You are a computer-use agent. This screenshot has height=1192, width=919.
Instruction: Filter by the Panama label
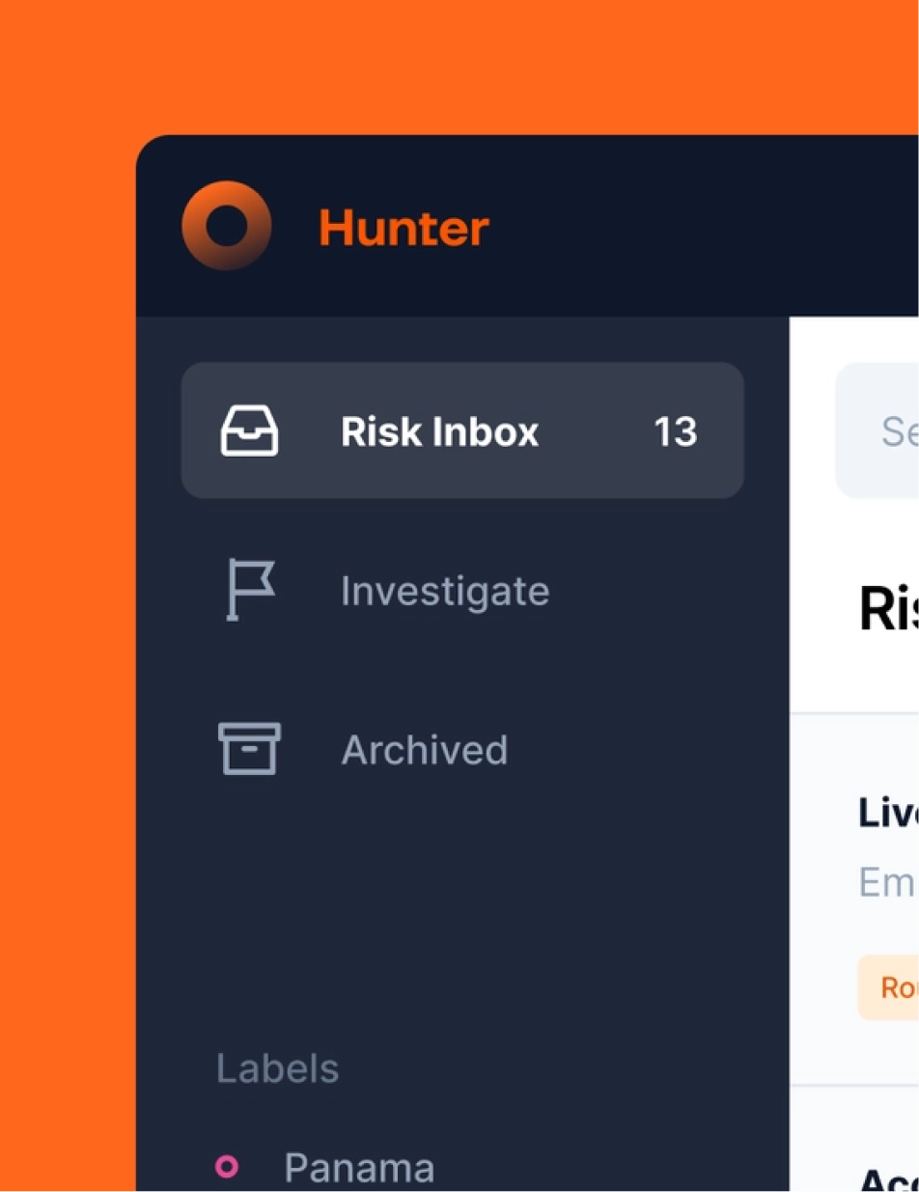click(x=358, y=1168)
